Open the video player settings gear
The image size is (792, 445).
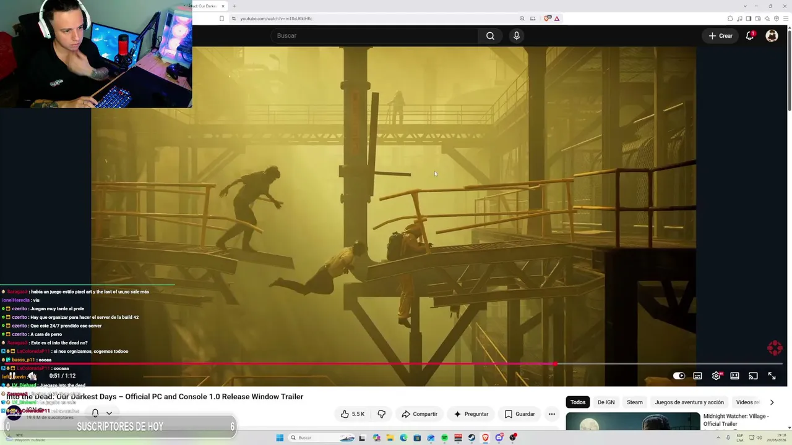tap(716, 376)
